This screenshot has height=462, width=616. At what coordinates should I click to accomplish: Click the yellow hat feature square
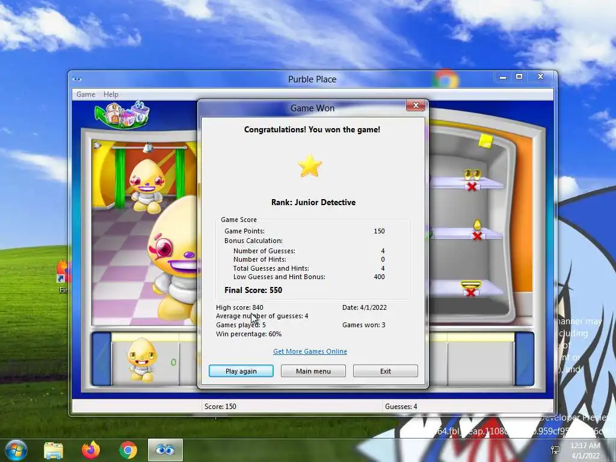[485, 141]
